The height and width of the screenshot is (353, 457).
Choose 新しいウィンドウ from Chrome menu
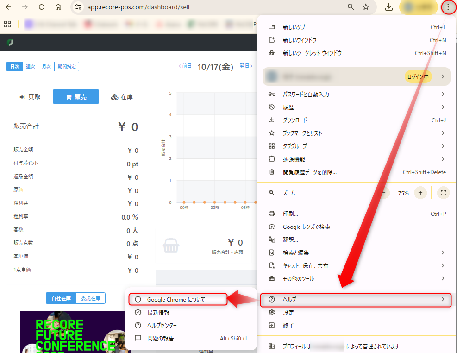(357, 40)
